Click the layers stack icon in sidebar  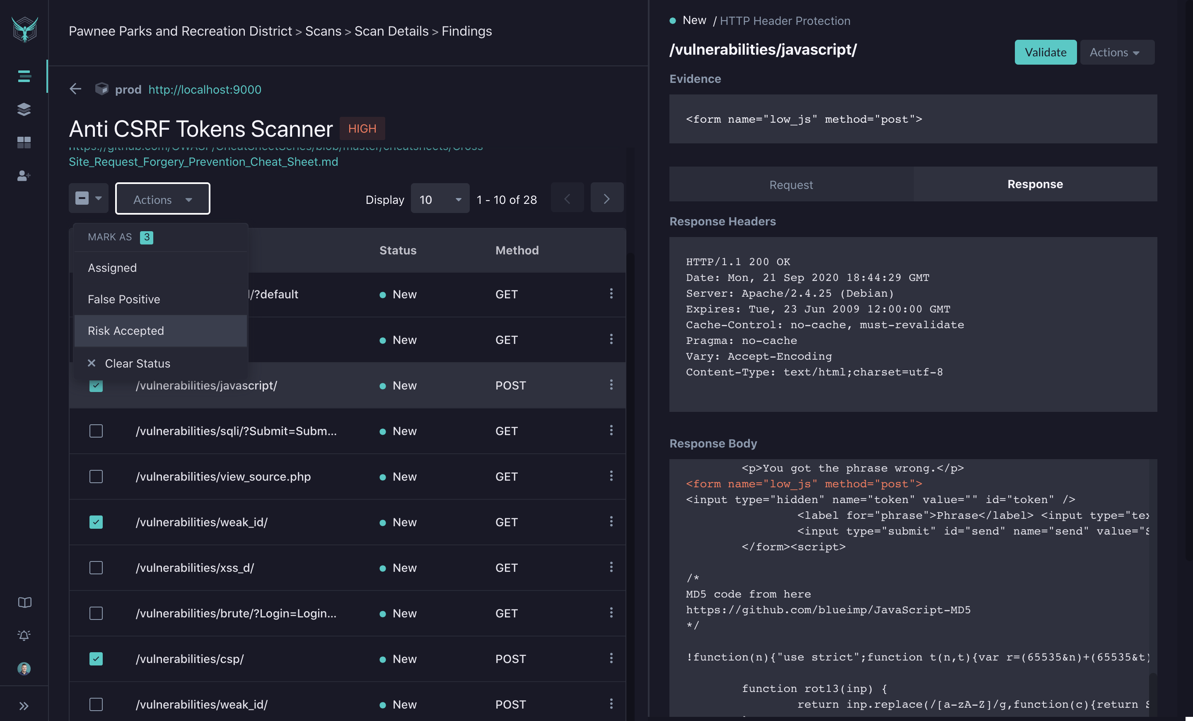[x=23, y=107]
